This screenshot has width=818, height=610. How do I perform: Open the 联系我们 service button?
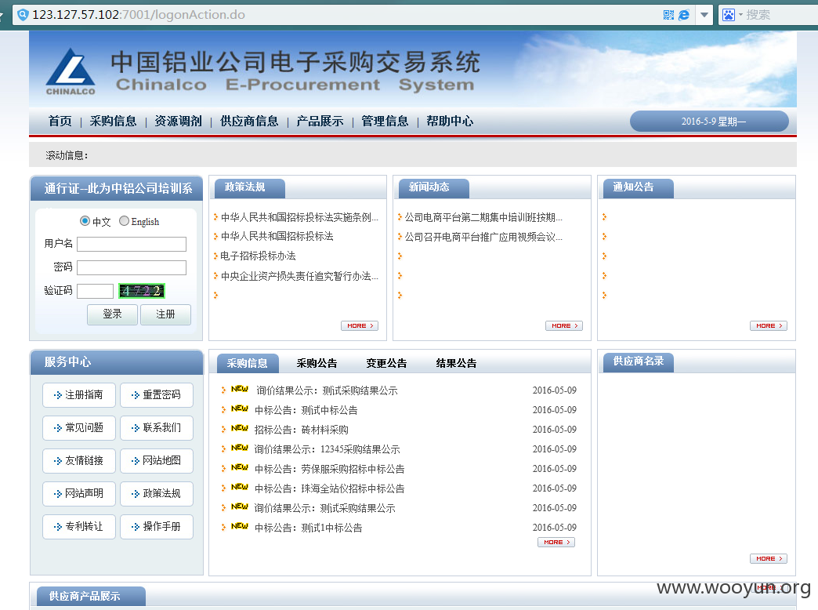[157, 428]
